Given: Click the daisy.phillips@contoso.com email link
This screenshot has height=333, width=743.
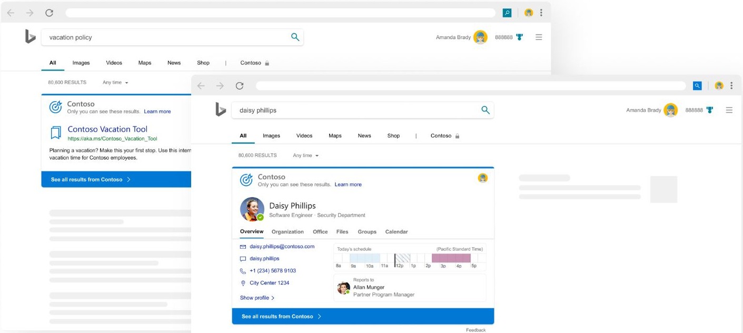Looking at the screenshot, I should pos(282,247).
